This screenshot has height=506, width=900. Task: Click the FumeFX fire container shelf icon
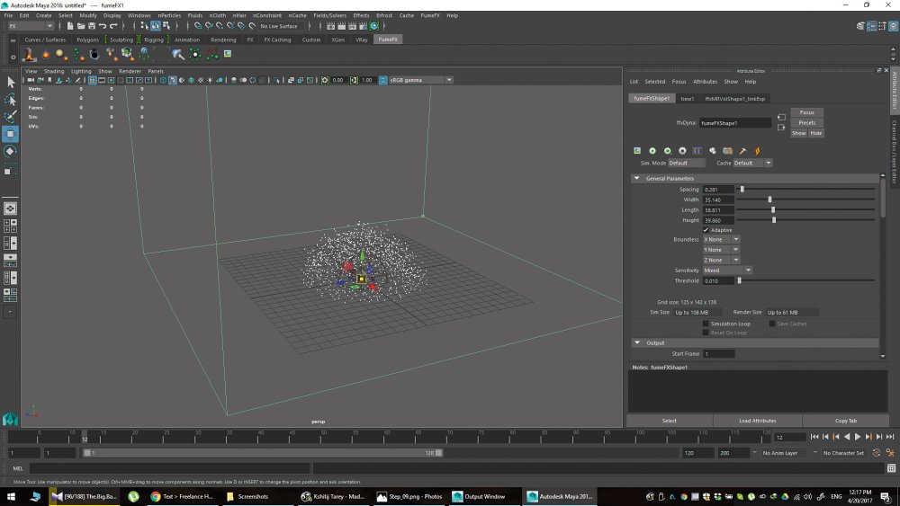(29, 54)
